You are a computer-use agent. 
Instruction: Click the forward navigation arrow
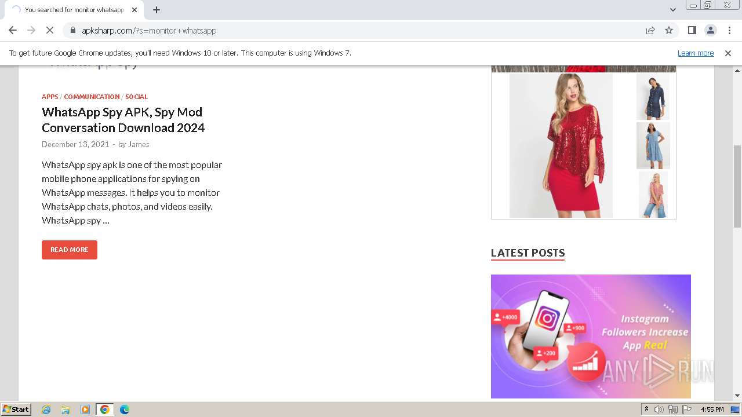pyautogui.click(x=31, y=30)
